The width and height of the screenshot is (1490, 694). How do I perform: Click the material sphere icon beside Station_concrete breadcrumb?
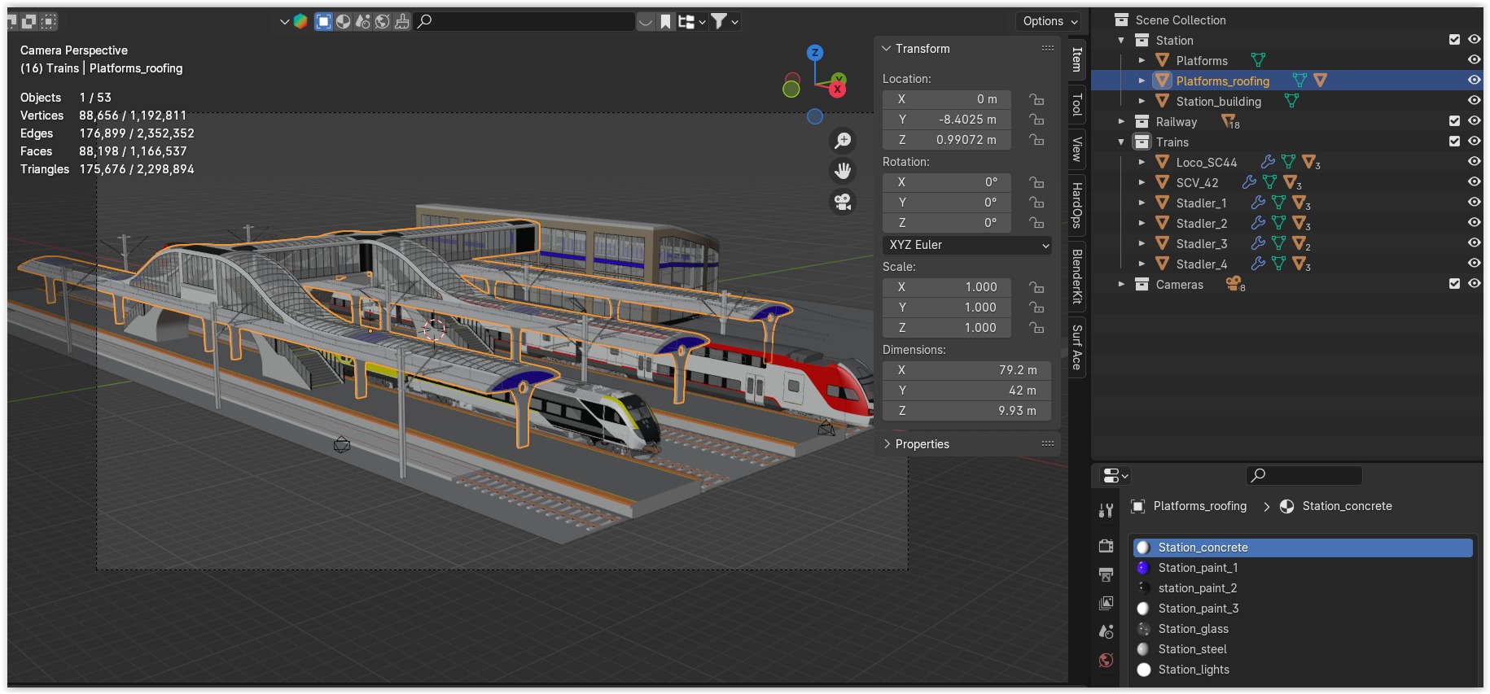tap(1287, 506)
